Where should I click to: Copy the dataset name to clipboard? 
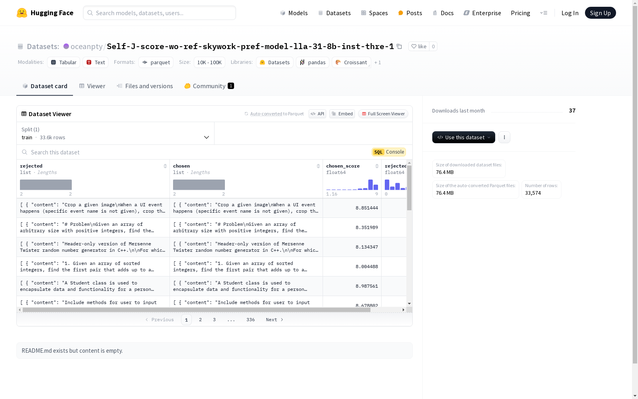(399, 46)
